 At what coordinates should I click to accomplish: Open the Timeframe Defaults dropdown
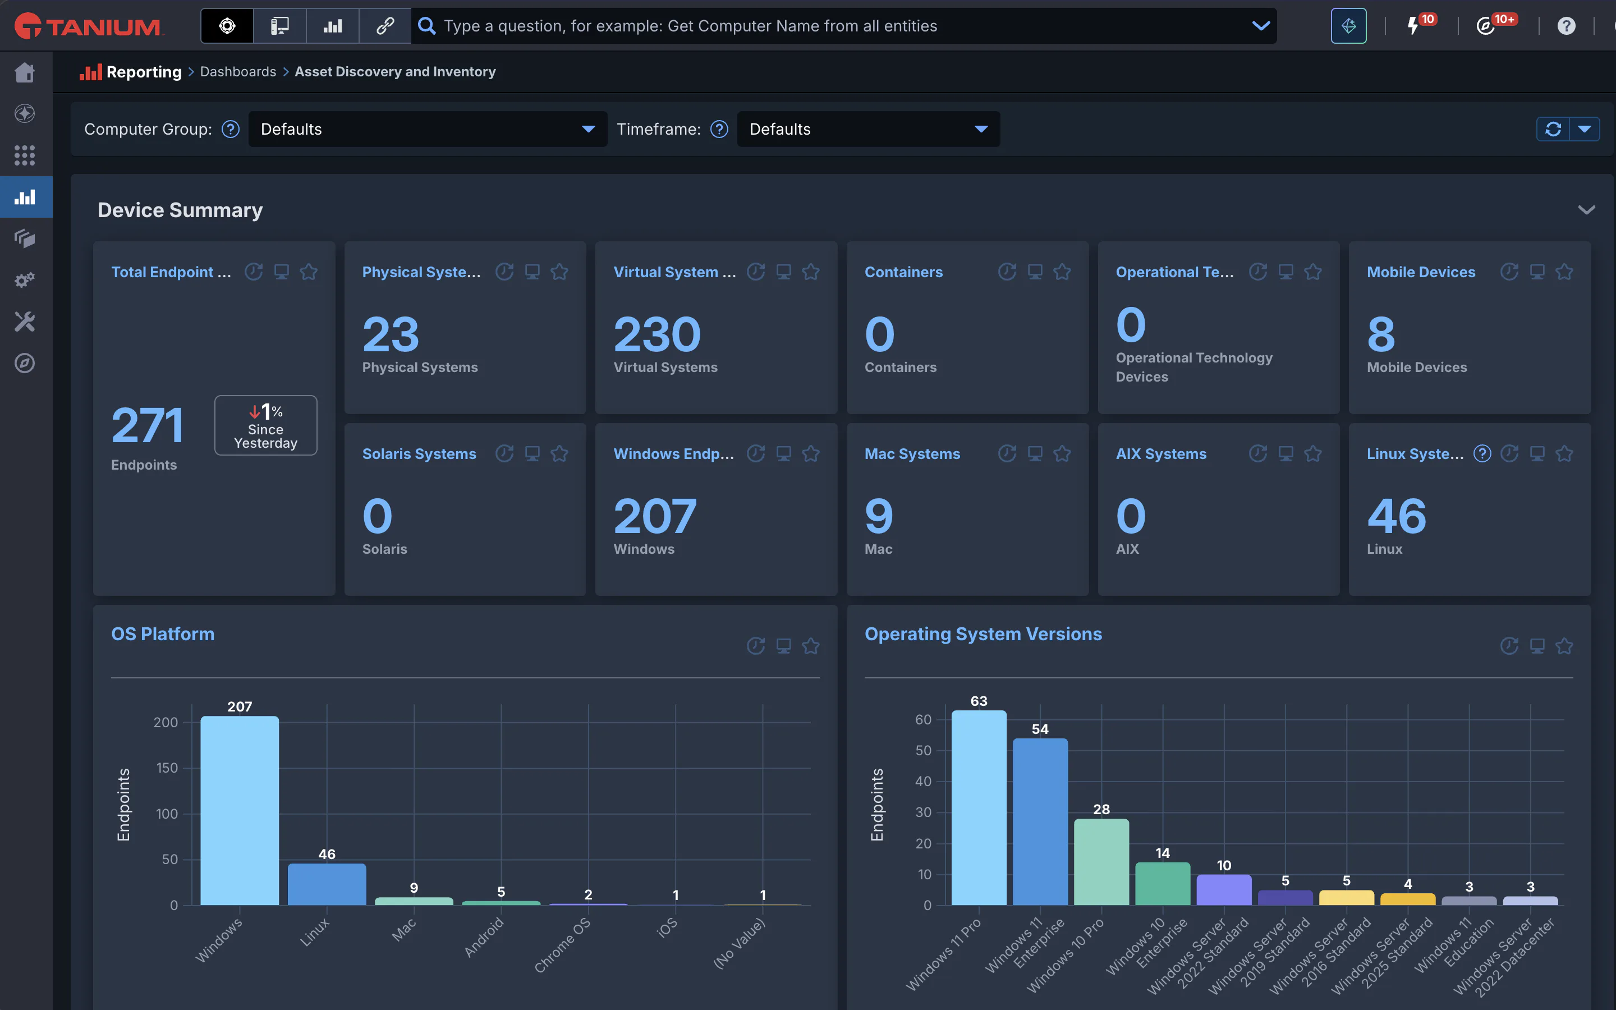pyautogui.click(x=869, y=129)
